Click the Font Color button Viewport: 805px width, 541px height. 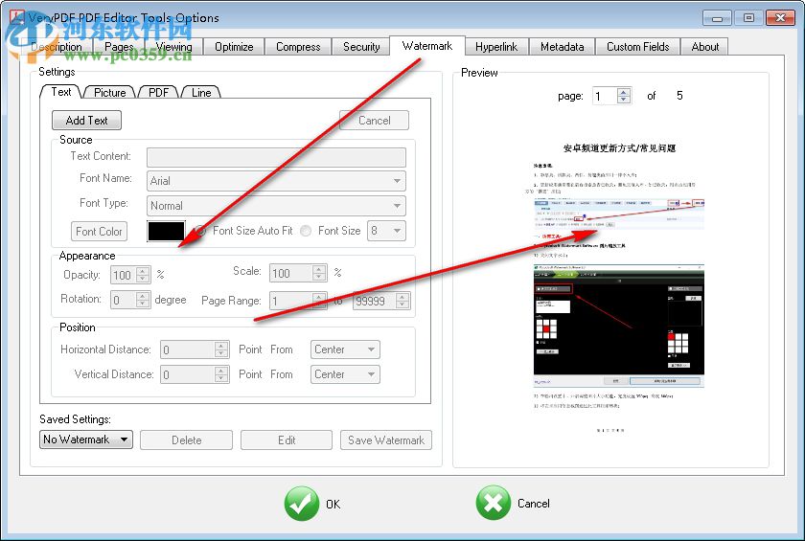[99, 232]
